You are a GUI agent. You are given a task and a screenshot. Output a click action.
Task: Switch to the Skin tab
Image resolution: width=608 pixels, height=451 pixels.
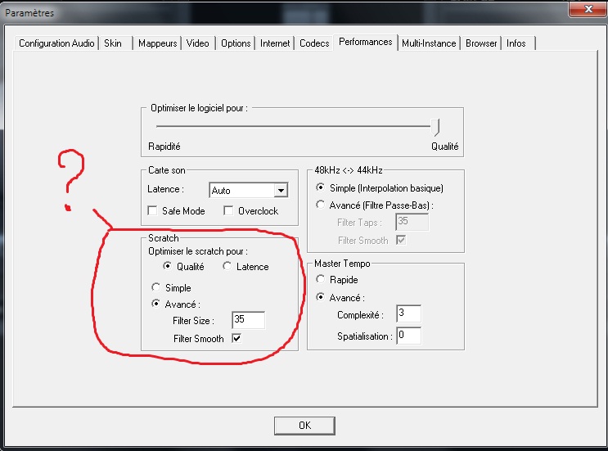[113, 43]
